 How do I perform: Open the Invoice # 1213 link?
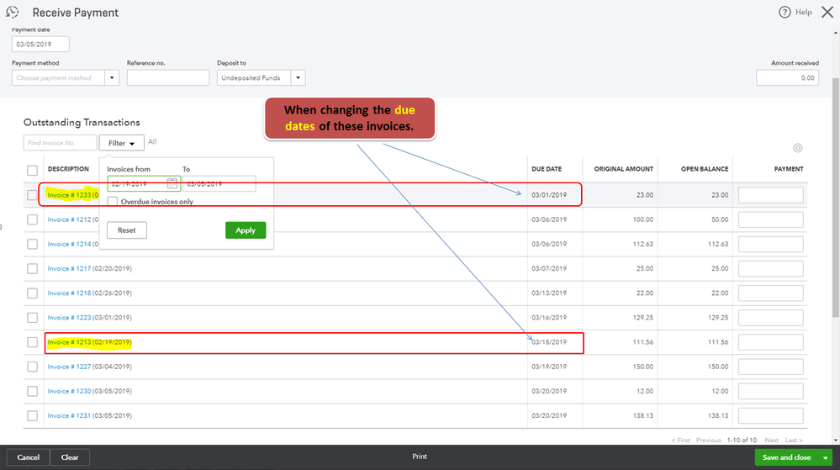click(69, 342)
